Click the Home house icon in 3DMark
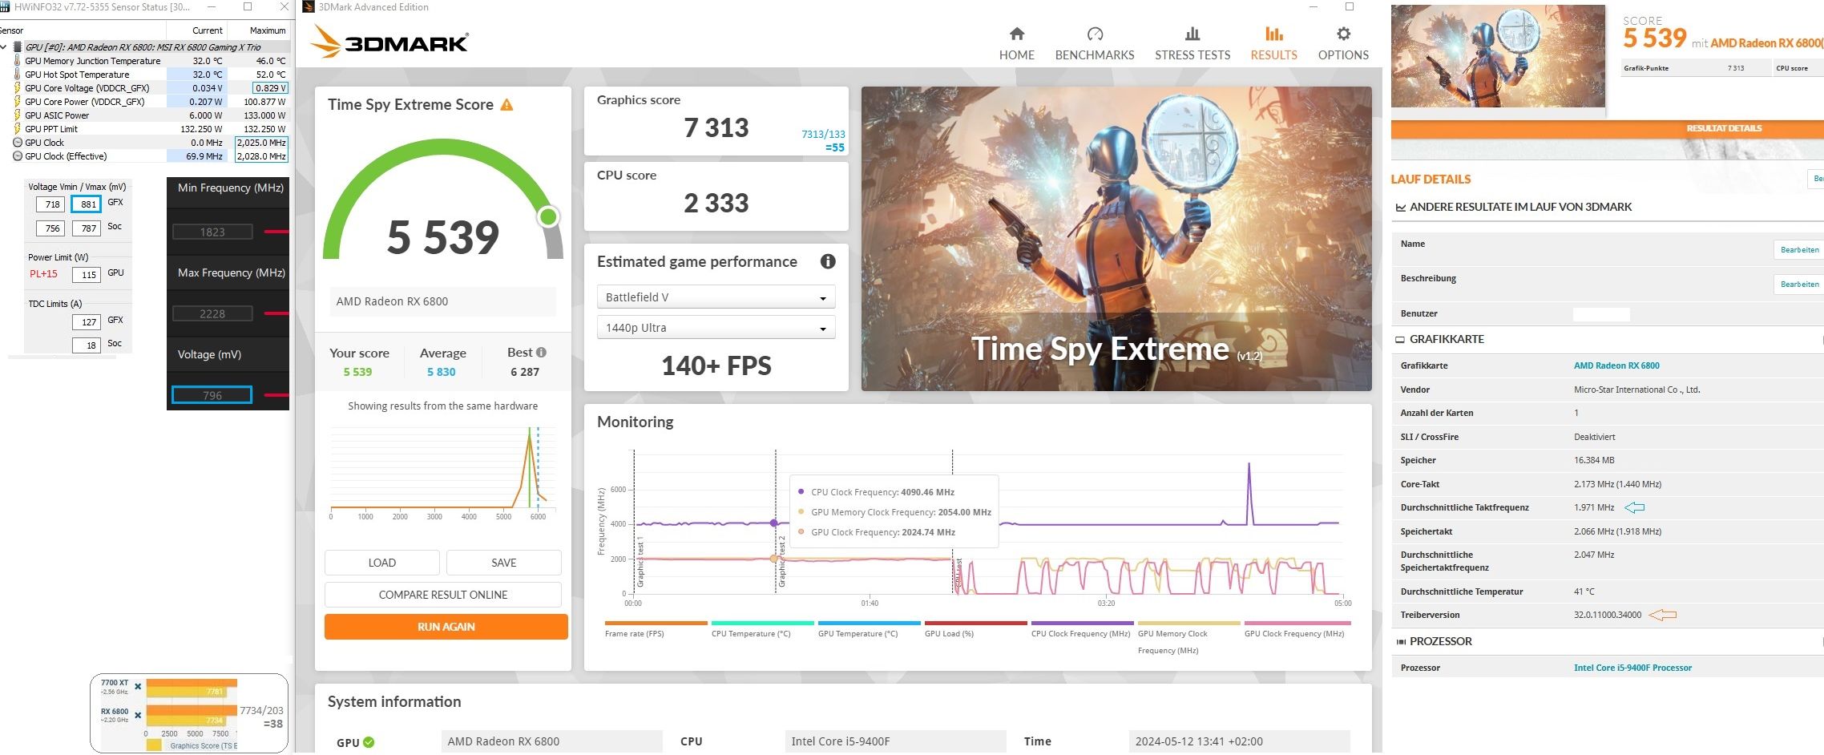 1016,34
